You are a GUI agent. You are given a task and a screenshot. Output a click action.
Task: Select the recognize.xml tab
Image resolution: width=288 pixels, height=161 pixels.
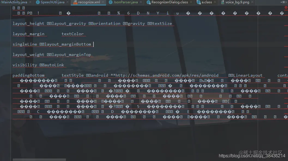pyautogui.click(x=89, y=2)
